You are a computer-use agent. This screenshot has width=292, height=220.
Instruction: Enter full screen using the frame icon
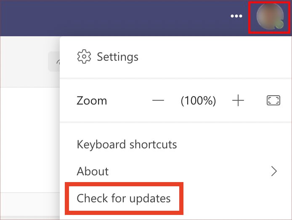(x=273, y=100)
